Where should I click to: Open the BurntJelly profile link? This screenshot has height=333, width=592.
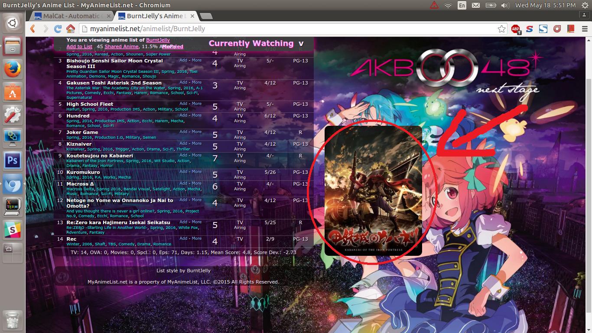click(158, 40)
